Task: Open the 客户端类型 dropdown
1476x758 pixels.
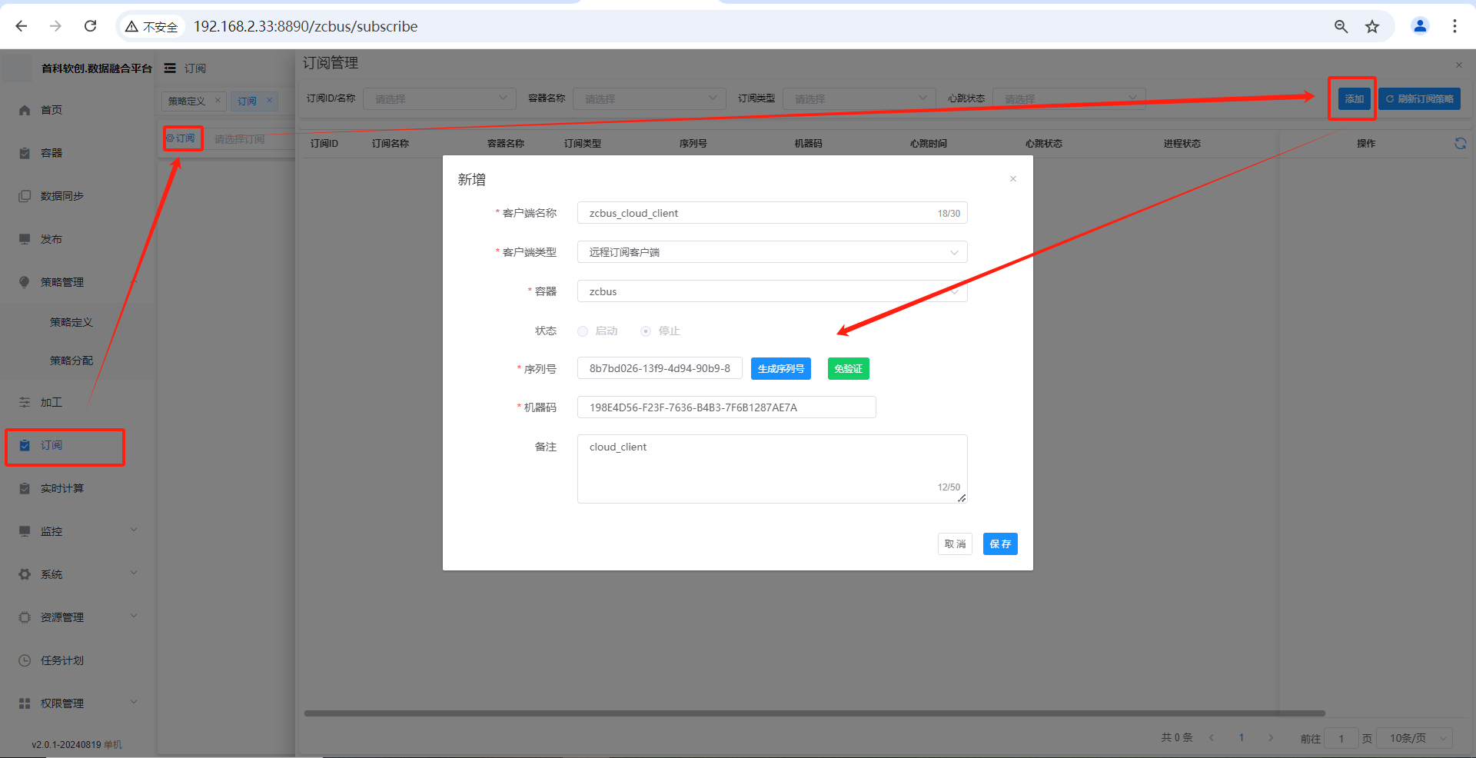Action: coord(772,252)
